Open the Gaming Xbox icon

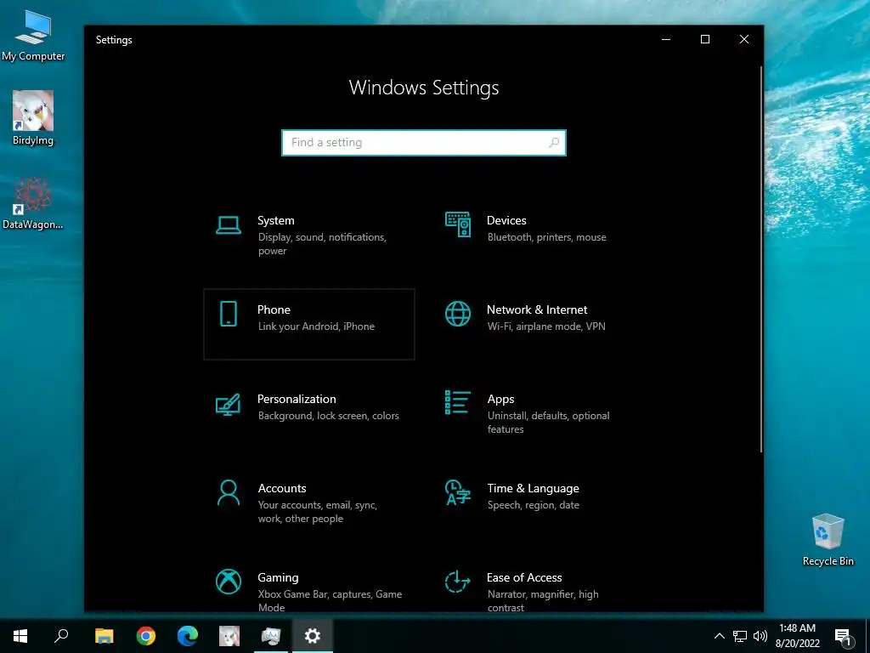click(228, 582)
